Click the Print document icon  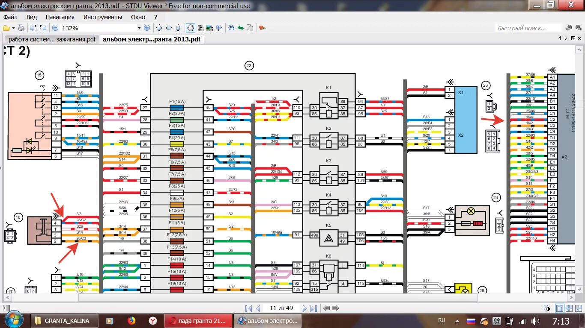(x=21, y=28)
